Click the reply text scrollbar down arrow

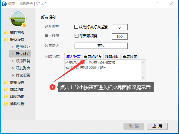click(x=143, y=78)
